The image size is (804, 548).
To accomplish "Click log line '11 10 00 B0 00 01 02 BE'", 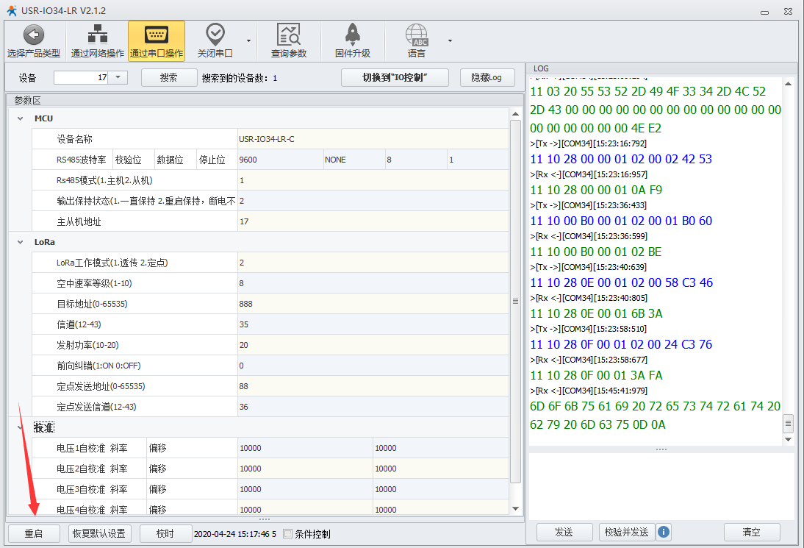I will click(596, 252).
